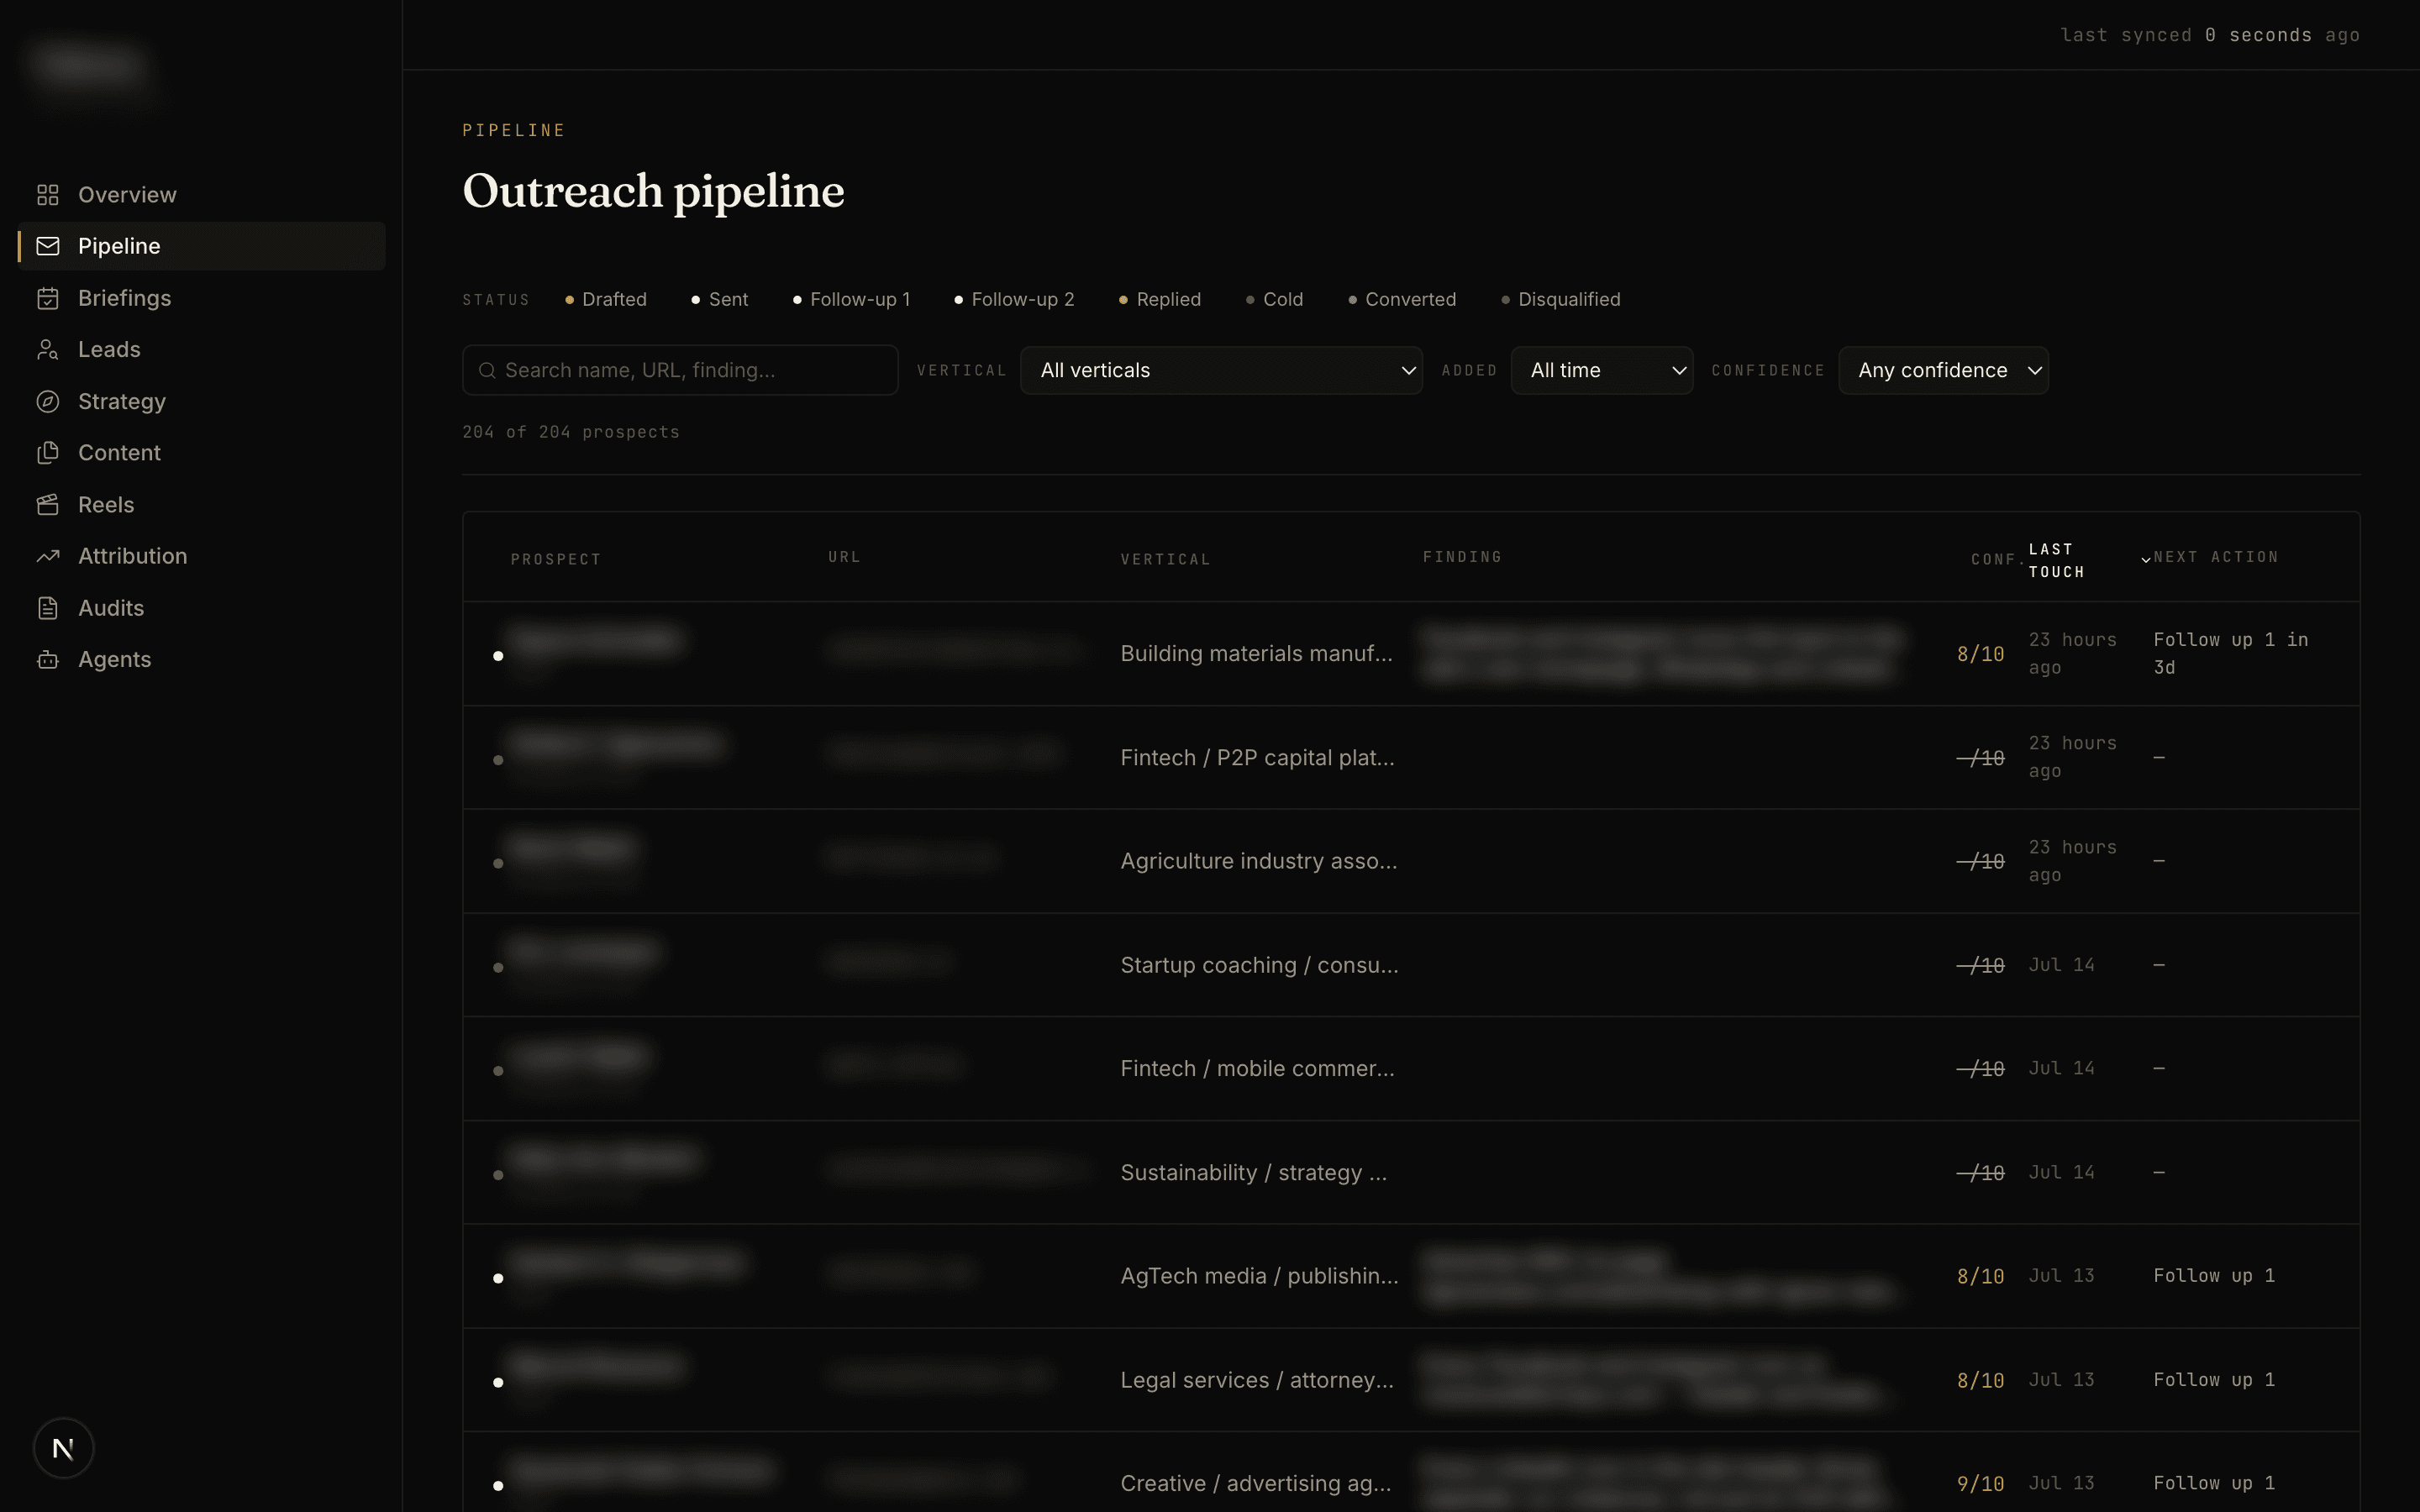
Task: Click the Agriculture industry asso... cell
Action: pyautogui.click(x=1258, y=861)
